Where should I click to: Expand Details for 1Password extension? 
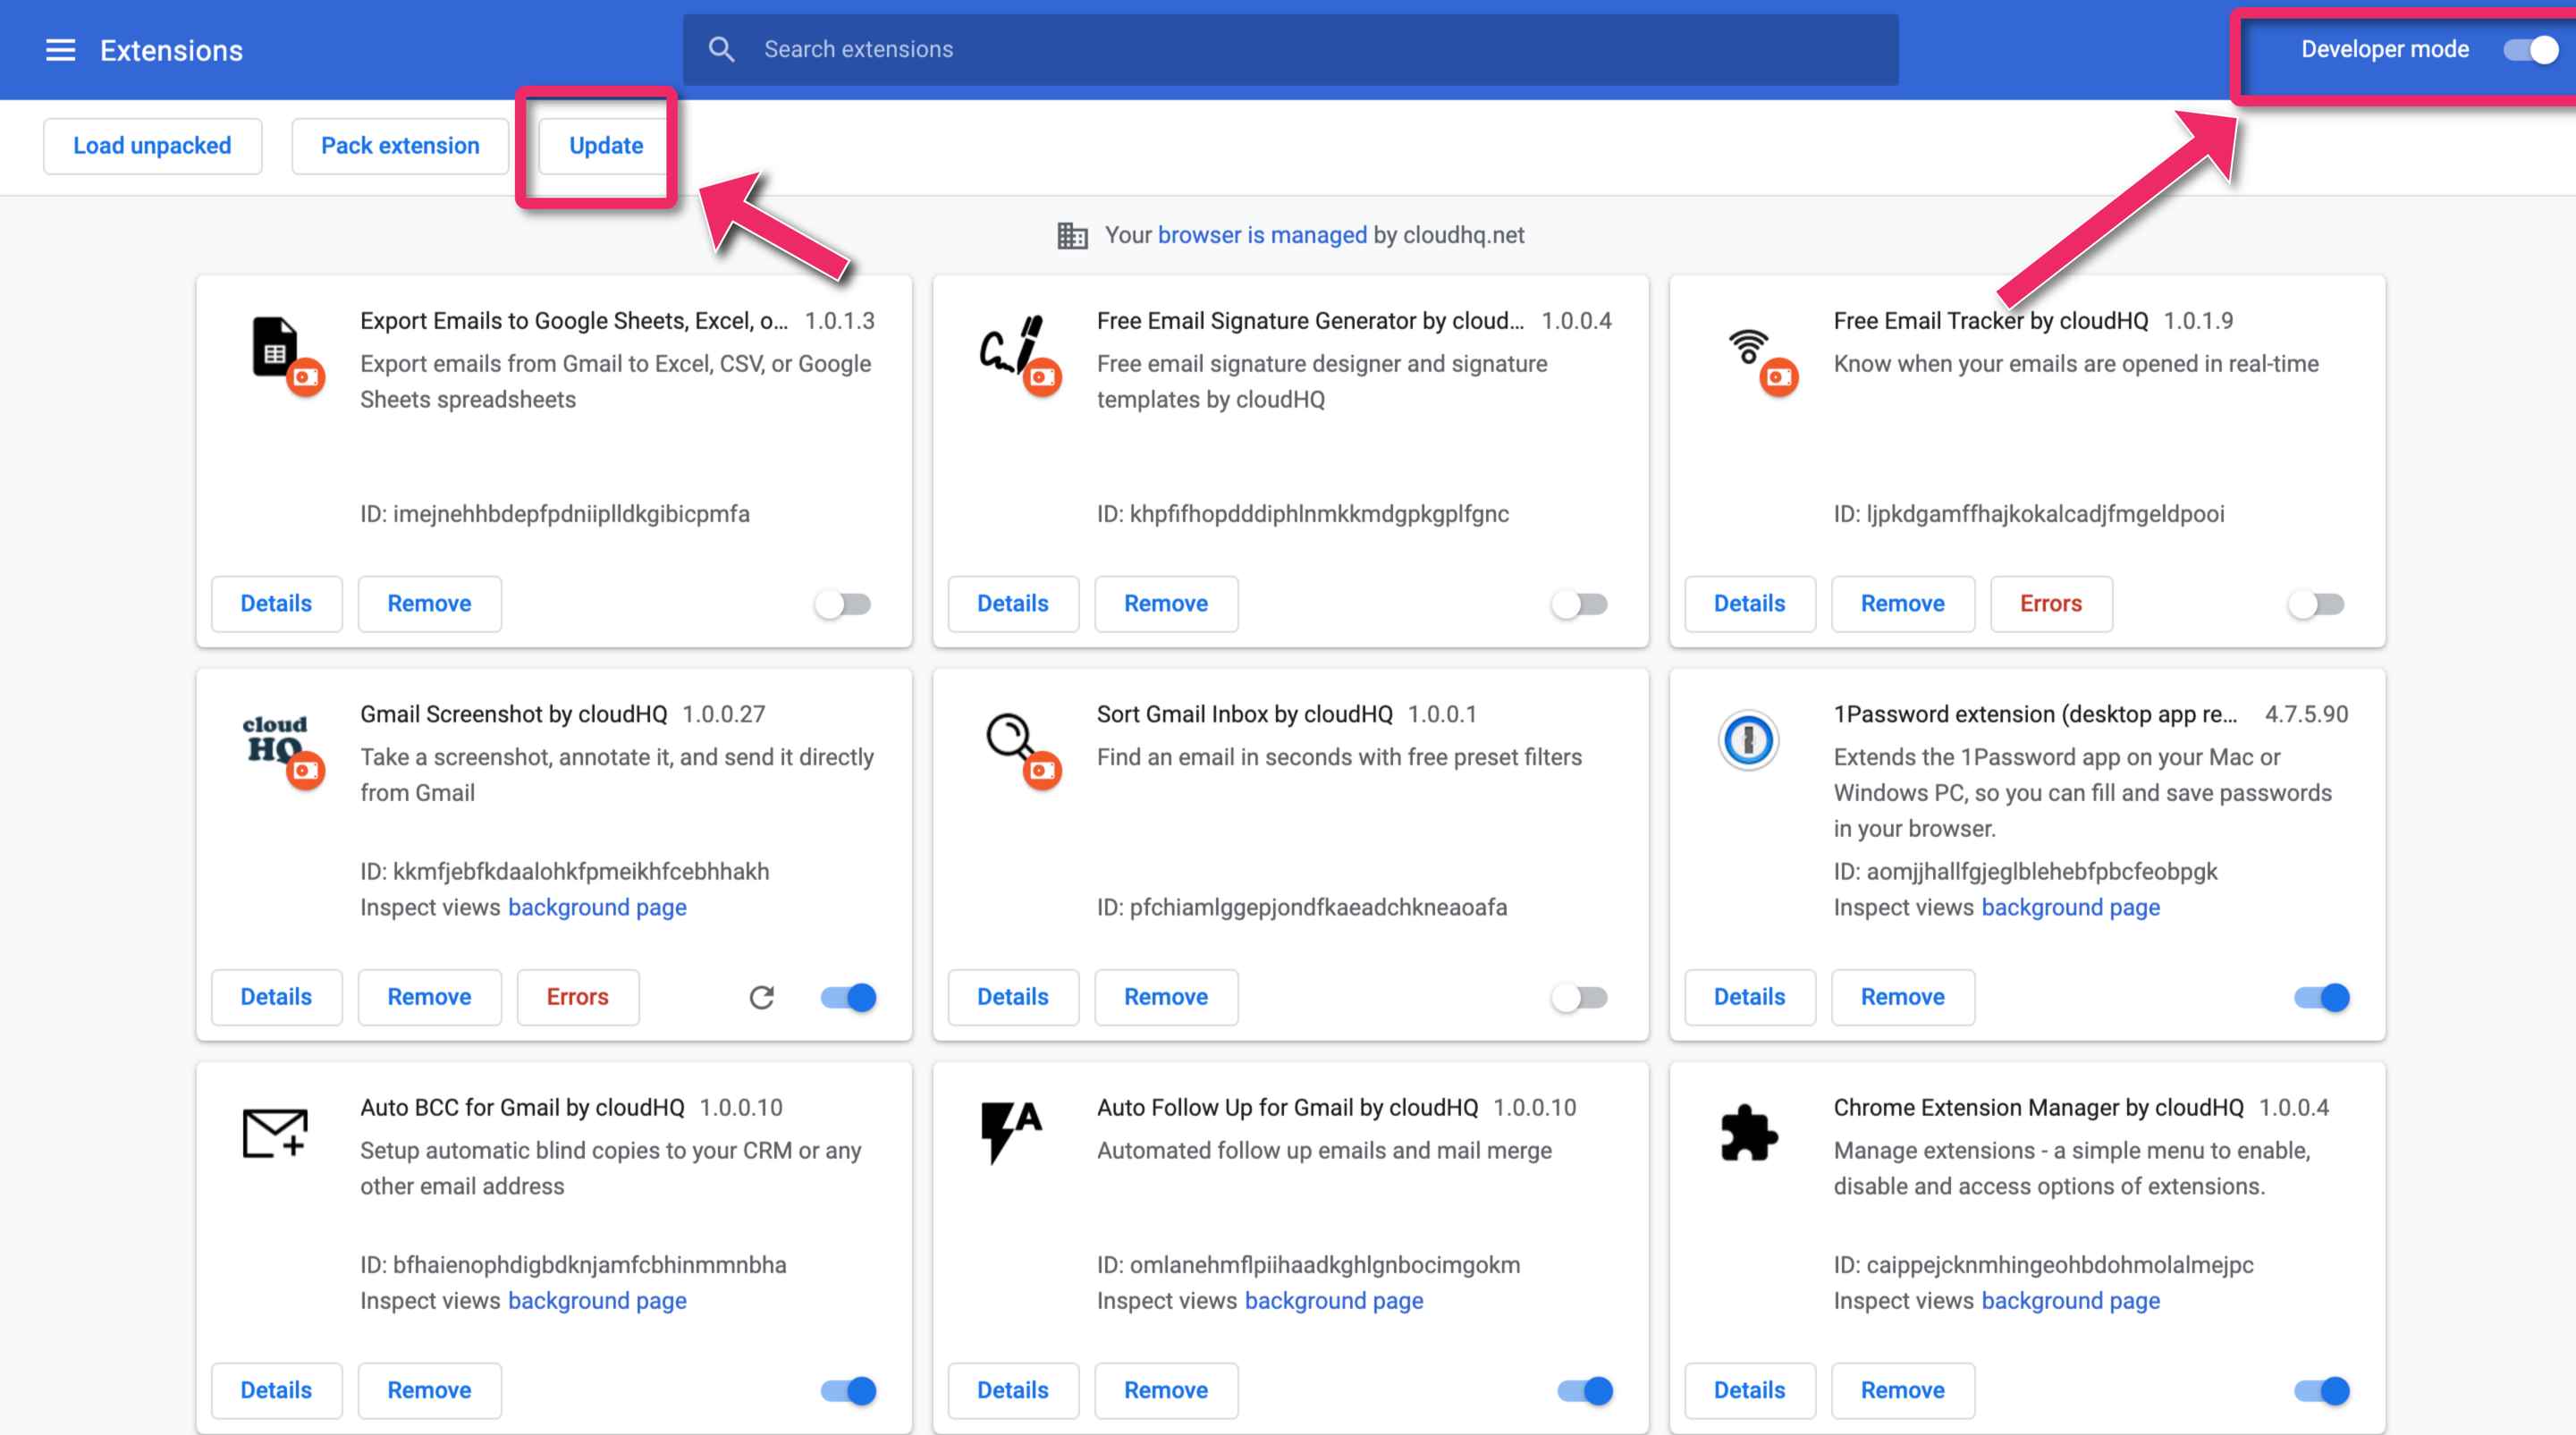pos(1749,997)
